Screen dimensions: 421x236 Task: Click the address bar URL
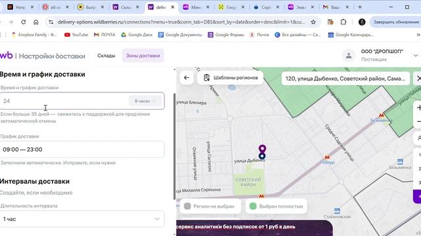click(x=182, y=22)
